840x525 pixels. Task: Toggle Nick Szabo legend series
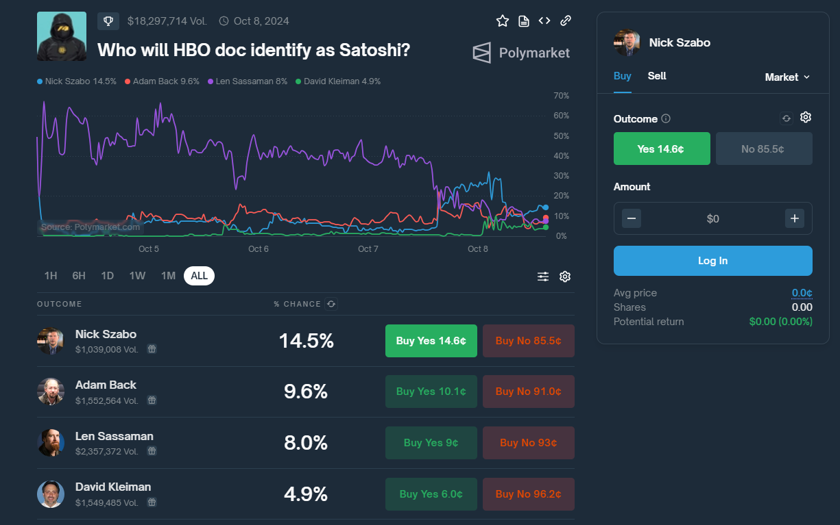click(77, 81)
